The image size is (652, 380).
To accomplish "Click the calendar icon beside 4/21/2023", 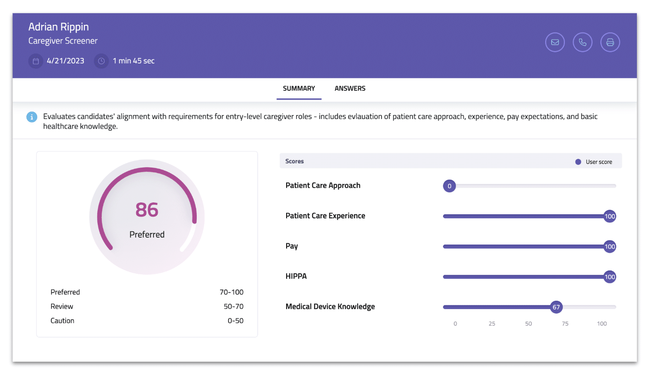I will 36,61.
